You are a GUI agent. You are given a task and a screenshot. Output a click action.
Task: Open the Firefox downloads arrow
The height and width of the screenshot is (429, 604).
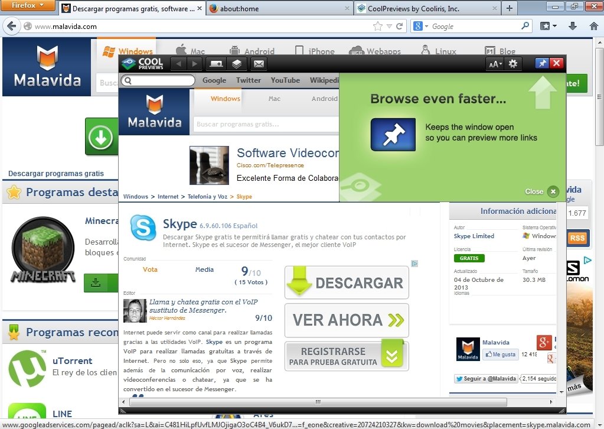coord(573,26)
